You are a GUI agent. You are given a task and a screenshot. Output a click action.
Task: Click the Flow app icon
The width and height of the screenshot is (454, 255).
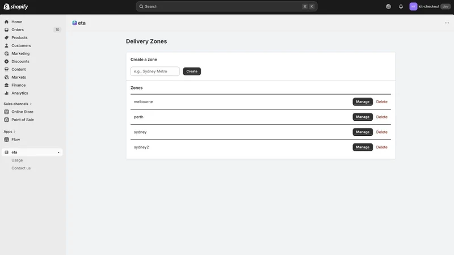tap(6, 139)
